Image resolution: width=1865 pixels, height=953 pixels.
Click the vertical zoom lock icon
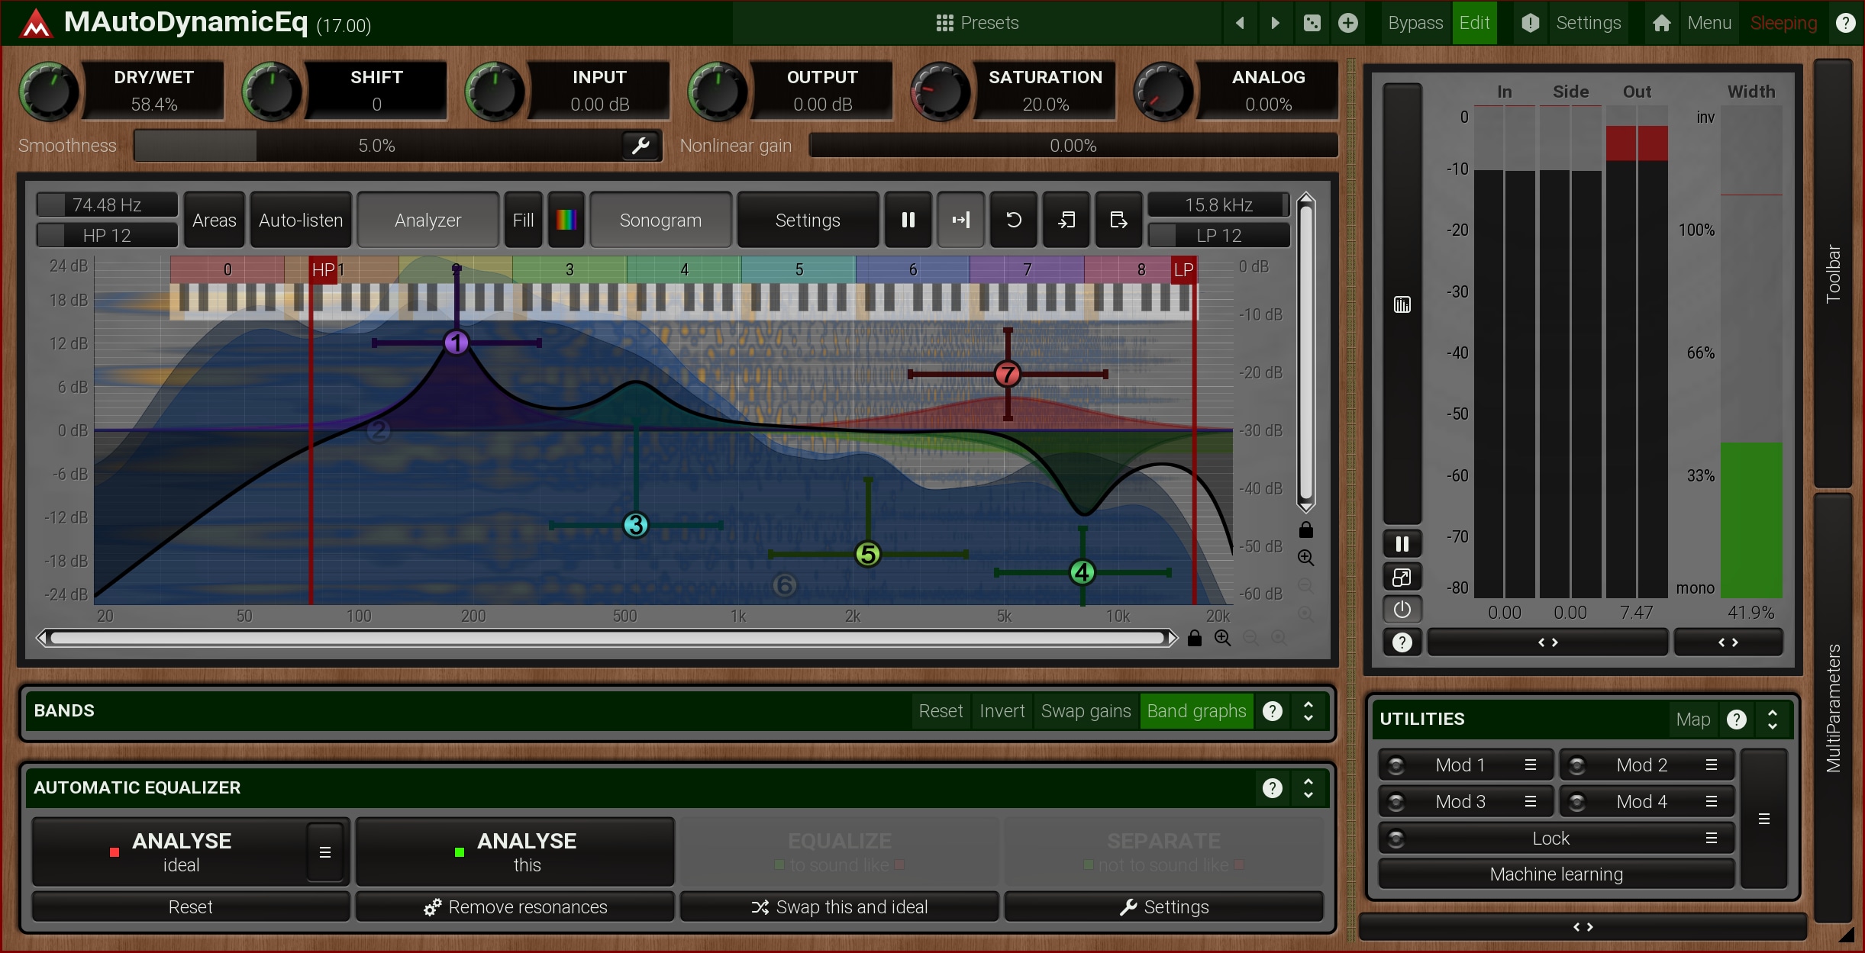click(1305, 530)
